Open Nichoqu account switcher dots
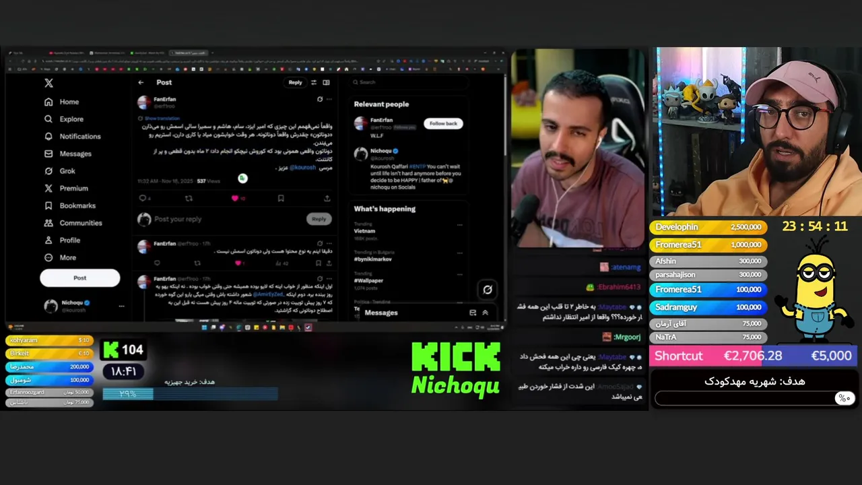Viewport: 862px width, 485px height. pos(121,306)
